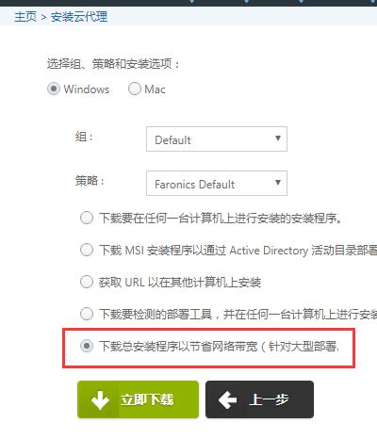This screenshot has width=377, height=439.
Task: Select the Mac radio button
Action: pyautogui.click(x=135, y=89)
